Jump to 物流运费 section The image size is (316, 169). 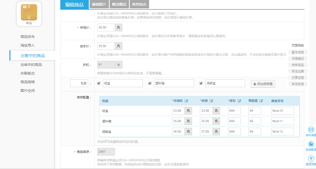tap(298, 71)
